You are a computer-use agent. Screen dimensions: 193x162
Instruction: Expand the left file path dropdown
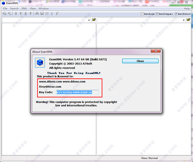coord(89,20)
